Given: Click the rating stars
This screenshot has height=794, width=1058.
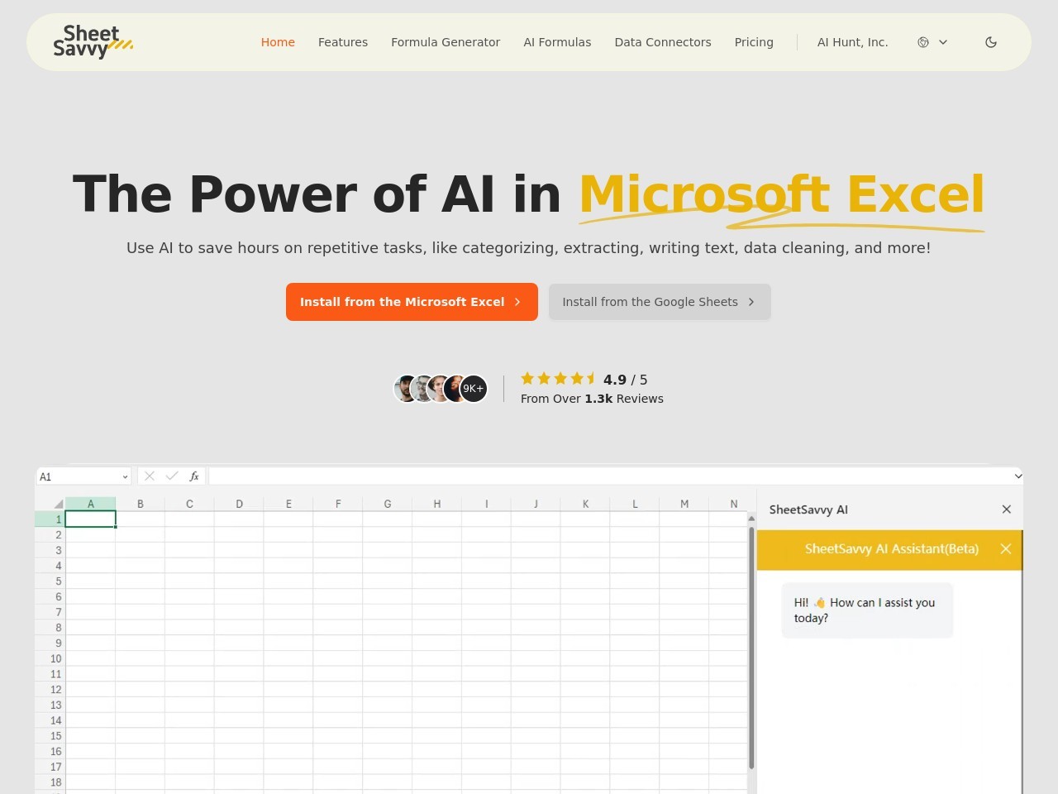Looking at the screenshot, I should (x=559, y=379).
